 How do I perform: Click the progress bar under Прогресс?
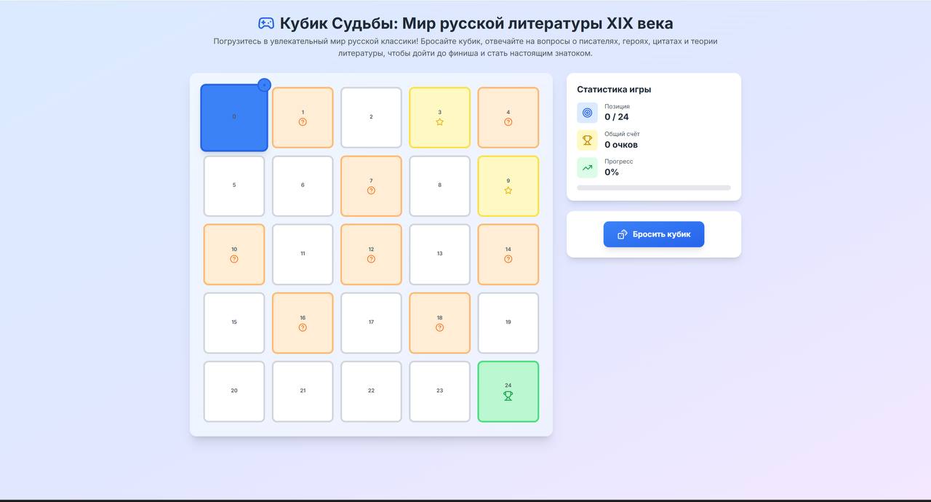(653, 188)
